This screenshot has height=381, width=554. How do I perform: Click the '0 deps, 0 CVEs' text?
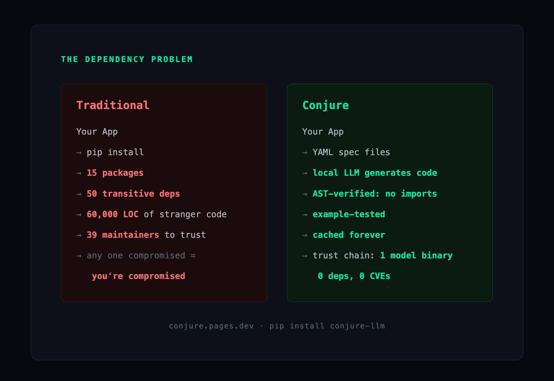[x=354, y=276]
